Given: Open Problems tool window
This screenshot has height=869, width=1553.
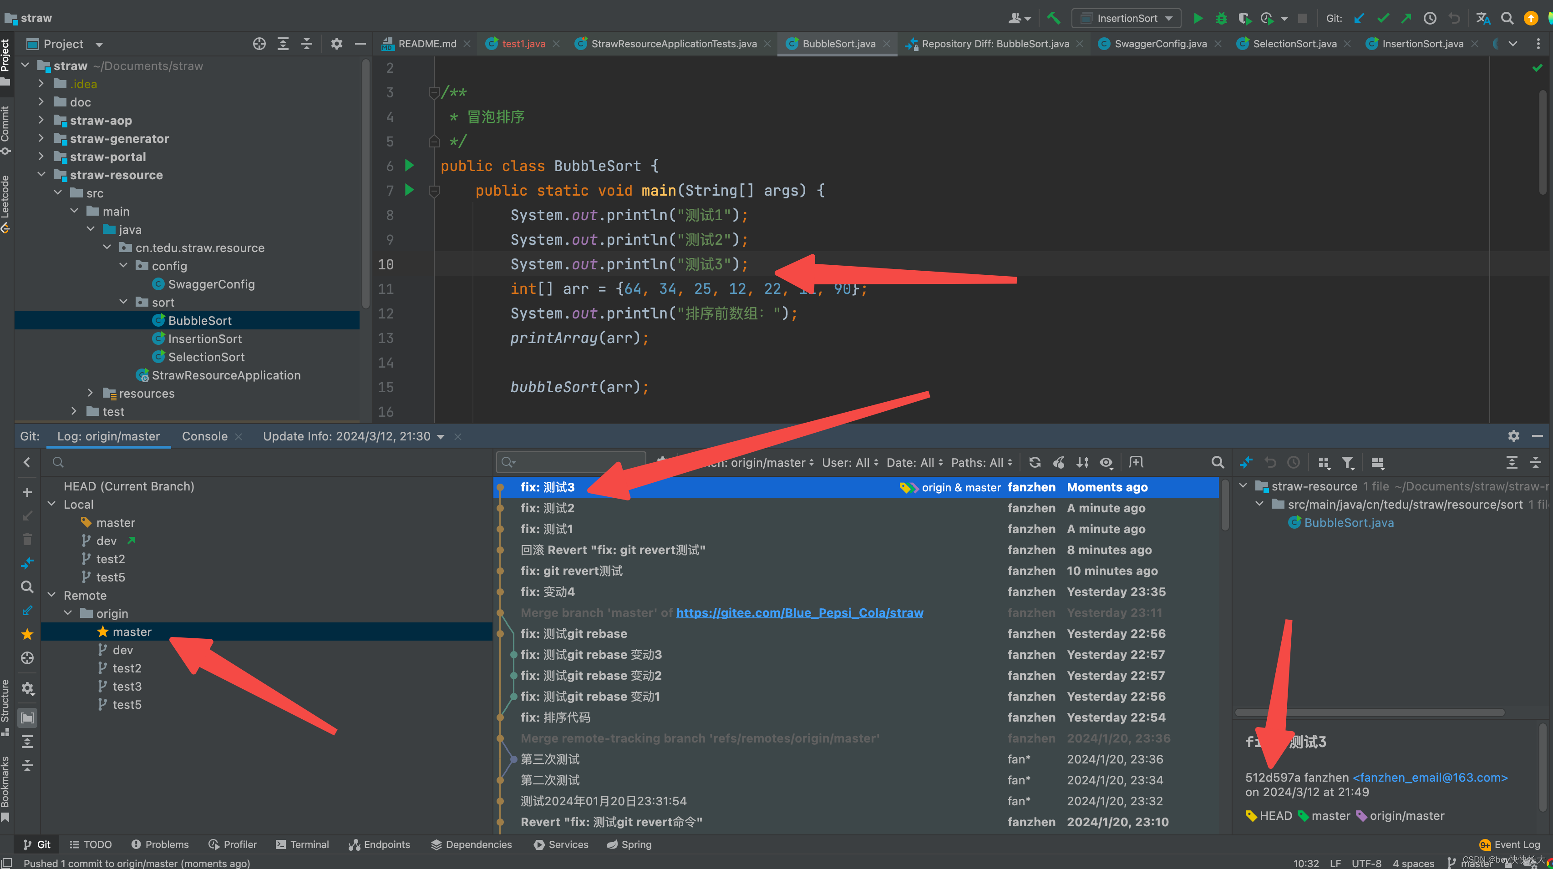Looking at the screenshot, I should point(160,844).
